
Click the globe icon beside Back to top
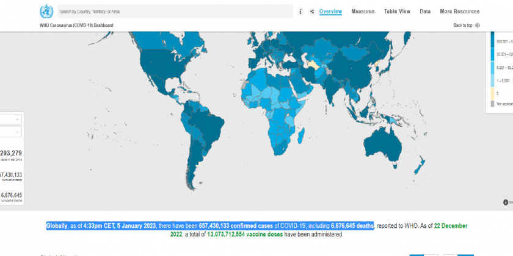coord(478,26)
